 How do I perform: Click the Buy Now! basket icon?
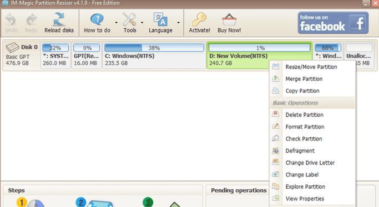[x=229, y=20]
